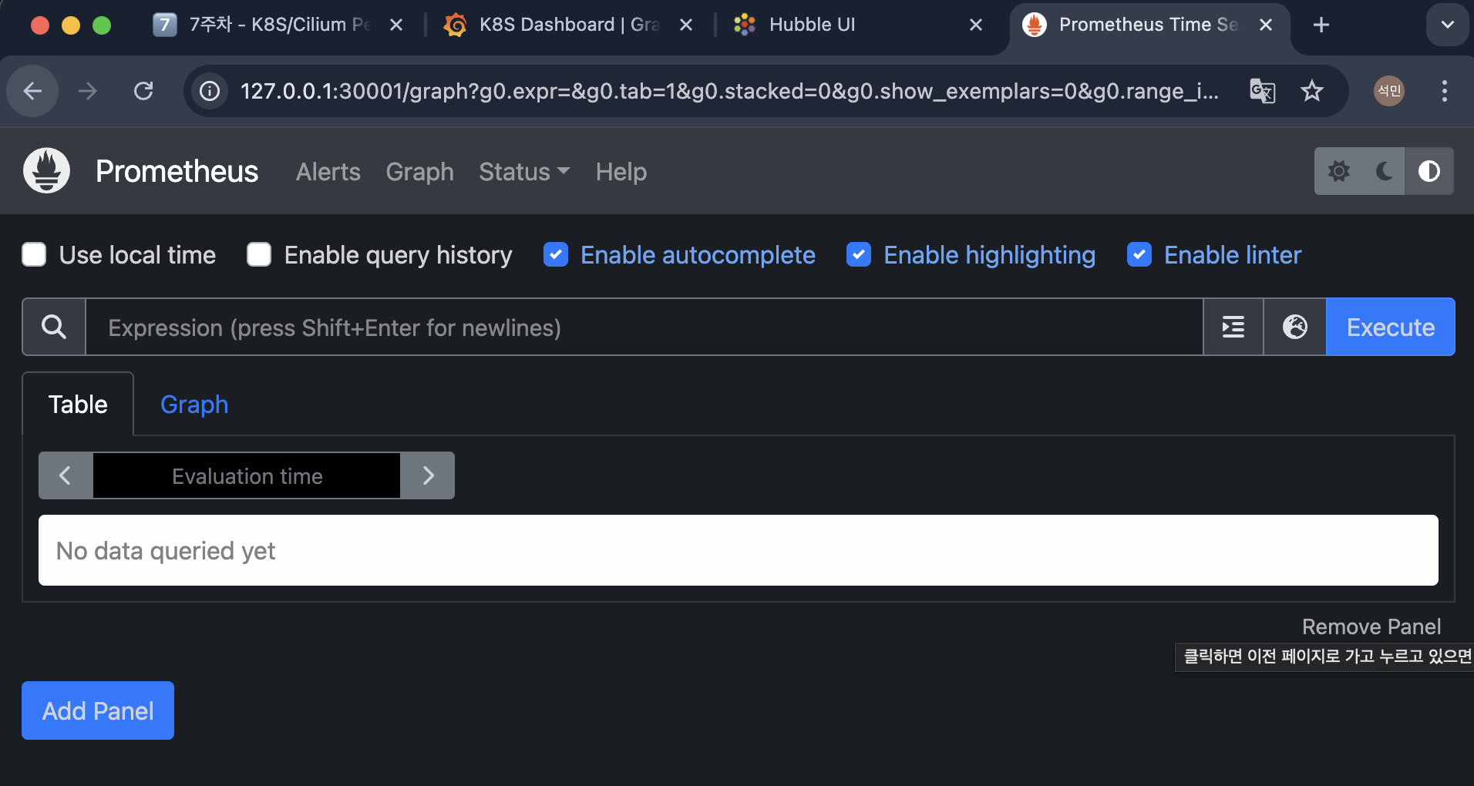Step evaluation time backward
Viewport: 1474px width, 786px height.
click(x=66, y=475)
